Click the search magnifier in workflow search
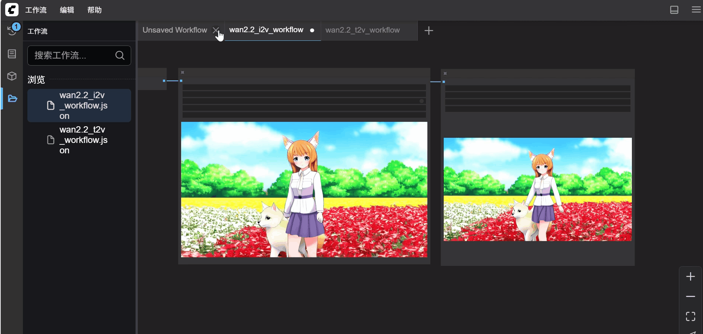The height and width of the screenshot is (334, 703). tap(120, 56)
